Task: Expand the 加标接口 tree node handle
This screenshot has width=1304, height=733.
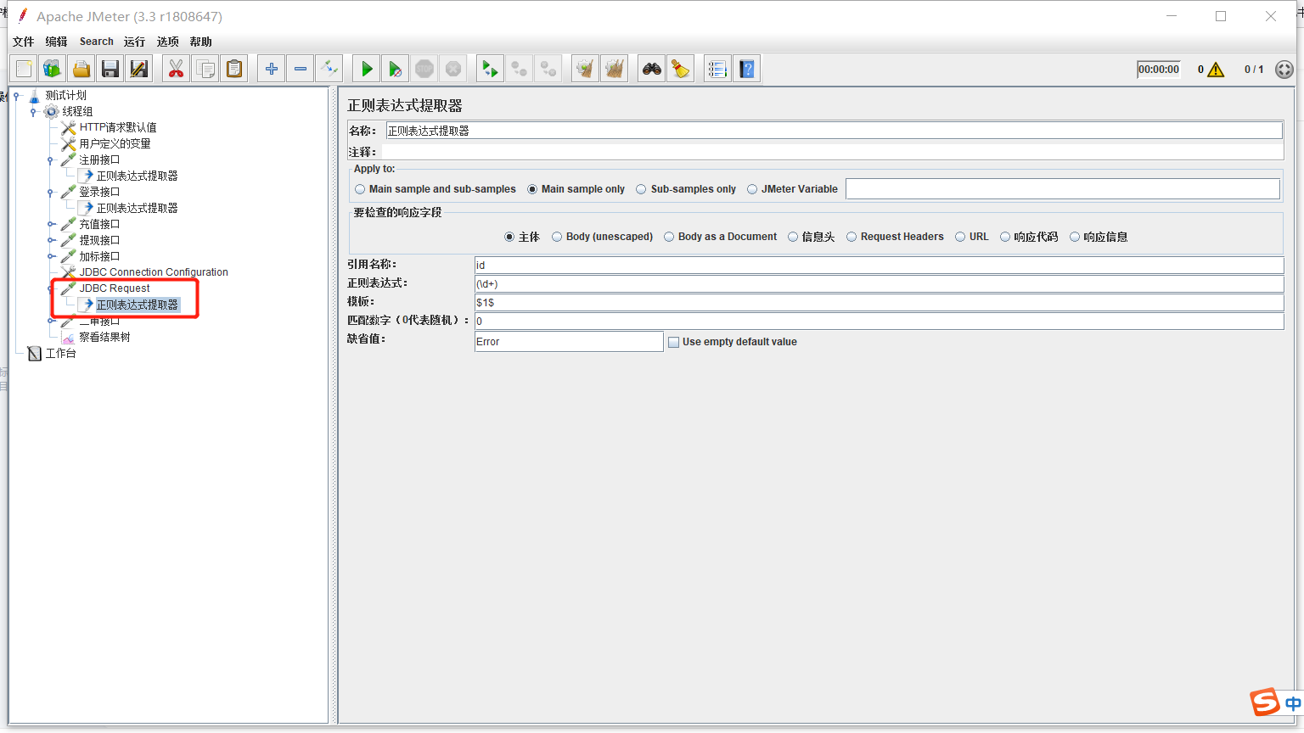Action: point(50,257)
